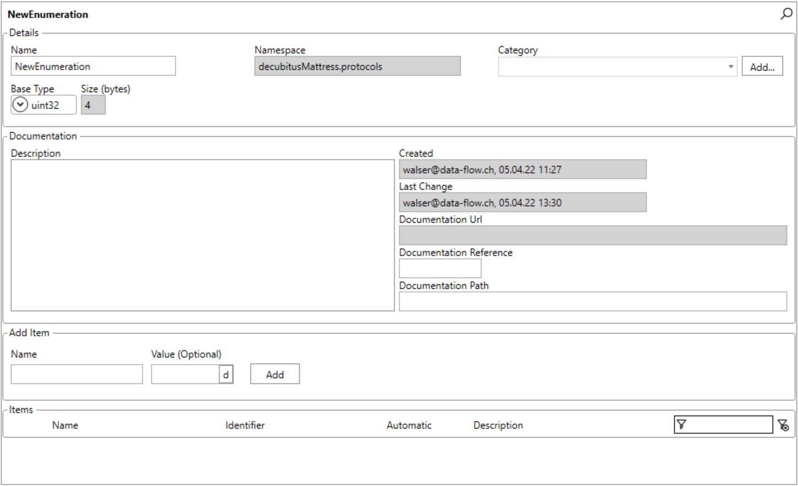The image size is (798, 486).
Task: Open the Base Type uint32 dropdown arrow
Action: [x=20, y=104]
